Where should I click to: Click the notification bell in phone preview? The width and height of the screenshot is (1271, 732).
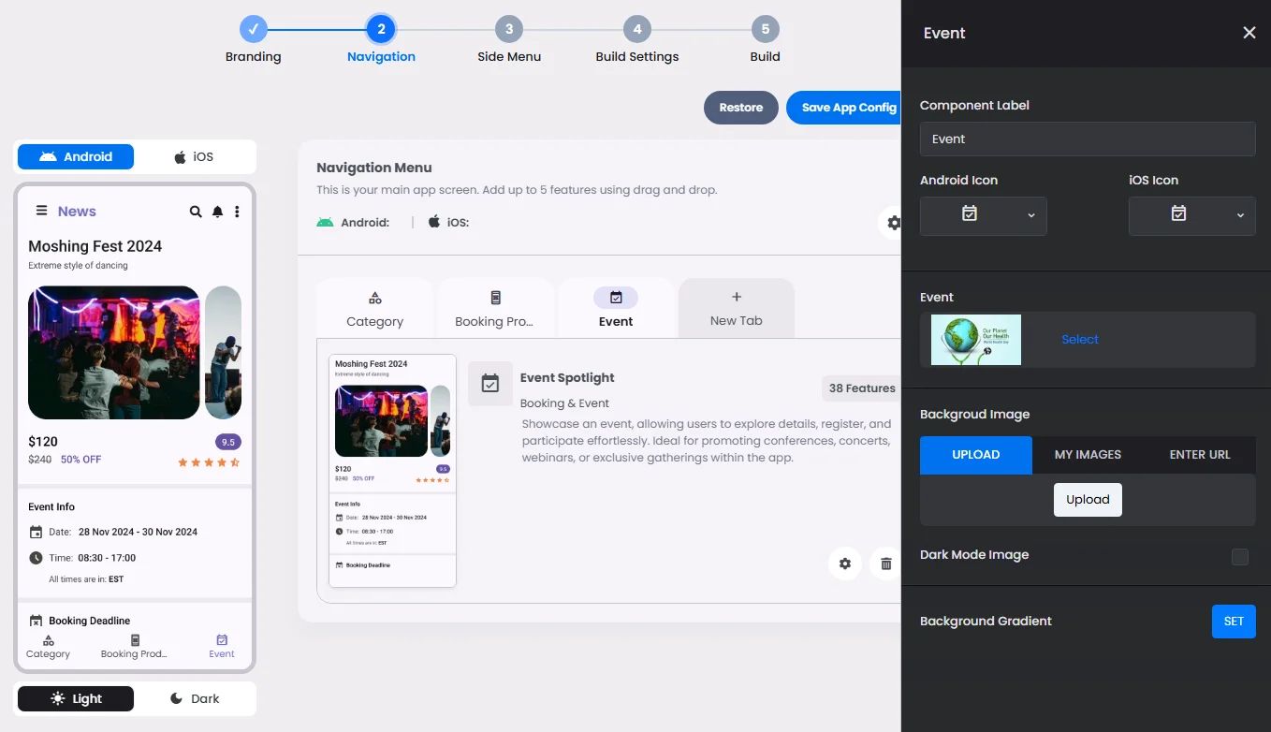[217, 212]
